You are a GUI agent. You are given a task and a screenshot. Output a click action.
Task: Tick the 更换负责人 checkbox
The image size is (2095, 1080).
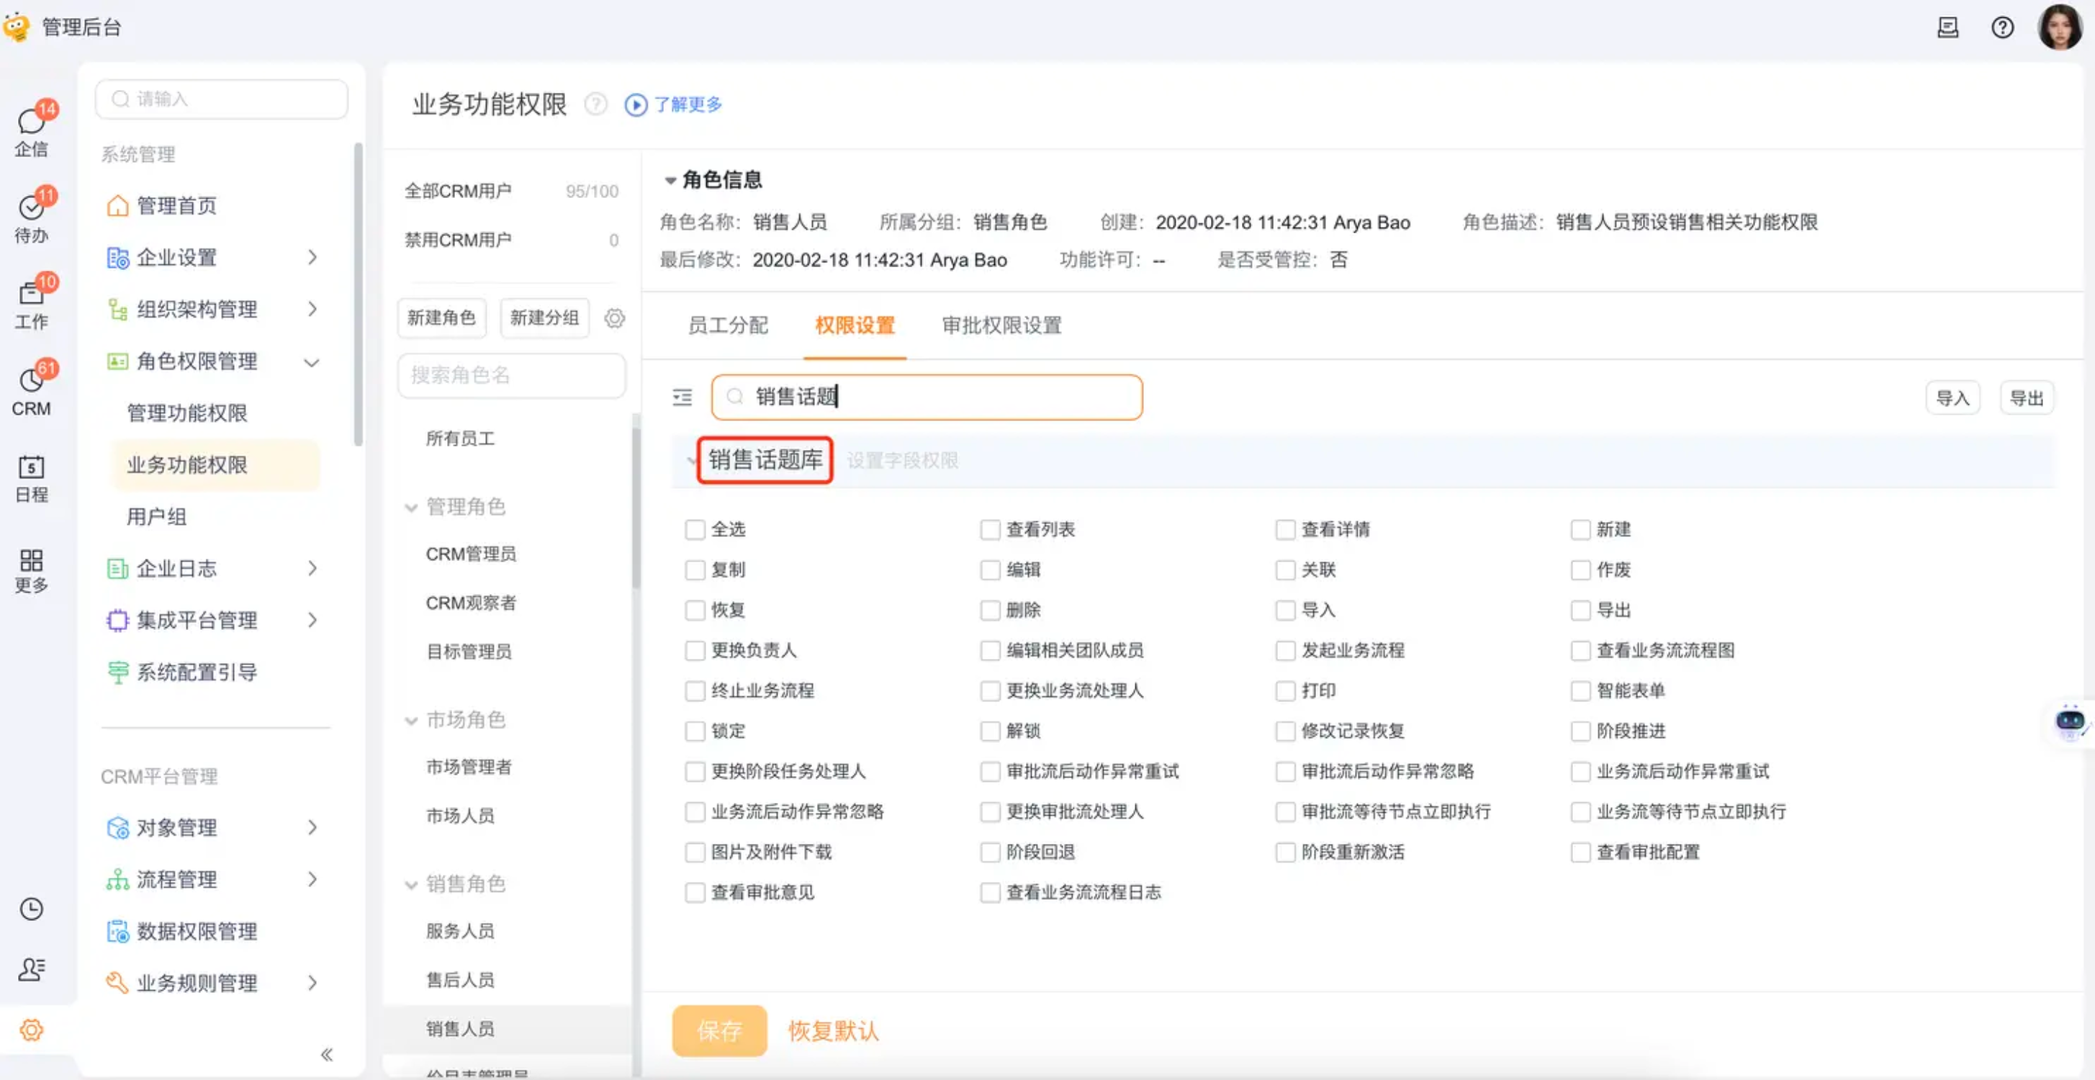695,651
